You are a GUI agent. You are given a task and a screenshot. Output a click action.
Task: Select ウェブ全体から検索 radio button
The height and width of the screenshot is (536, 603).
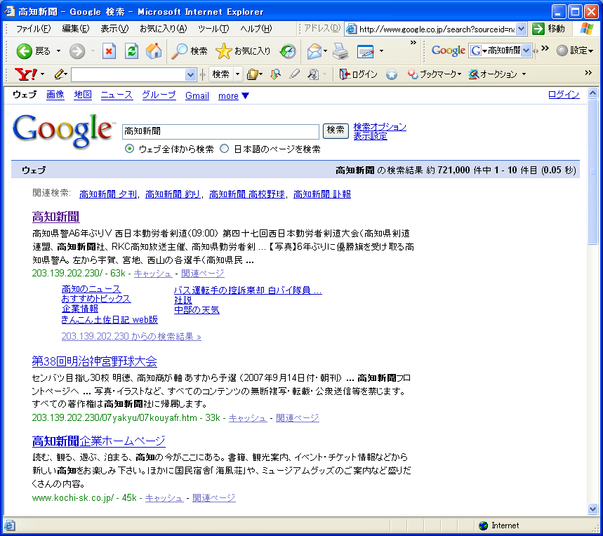130,149
